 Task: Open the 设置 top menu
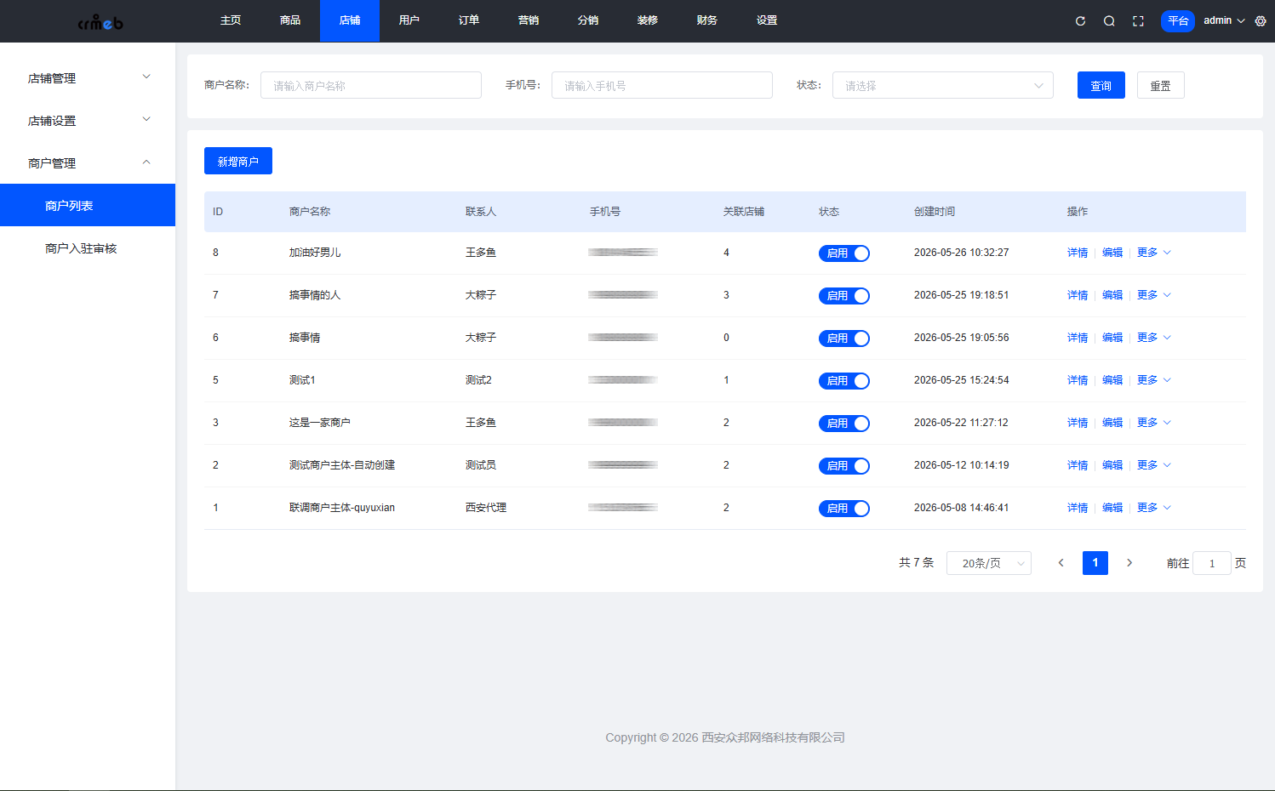767,20
